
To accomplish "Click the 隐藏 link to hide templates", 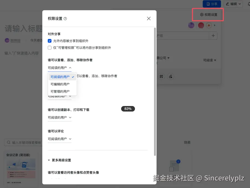I will 187,142.
